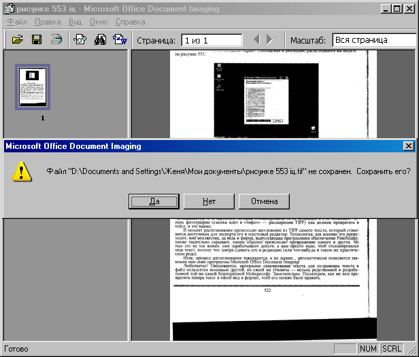Screen dimensions: 419x357
Task: Open the Окно menu
Action: (99, 22)
